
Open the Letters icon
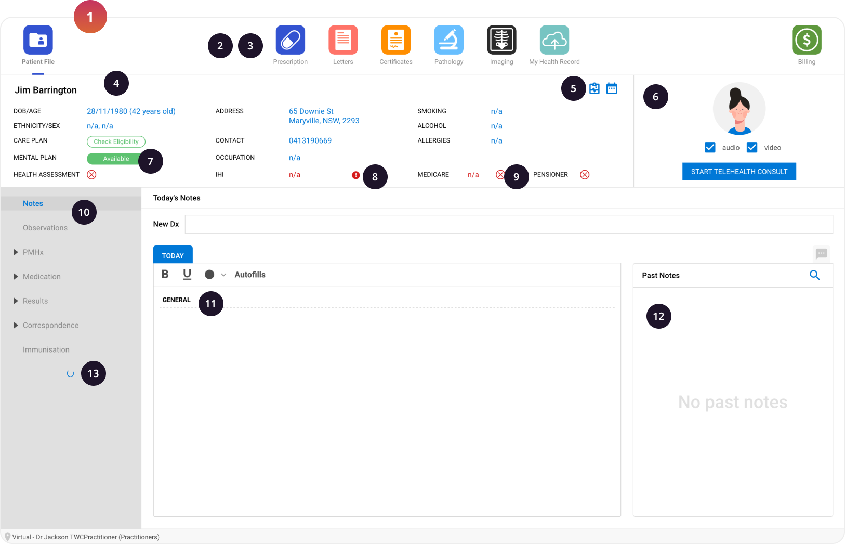pyautogui.click(x=343, y=40)
